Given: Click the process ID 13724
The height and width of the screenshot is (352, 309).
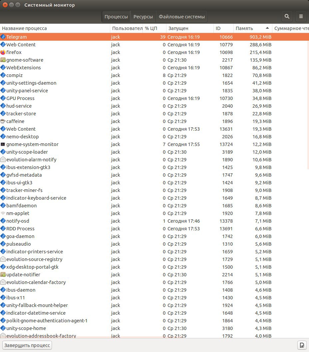Looking at the screenshot, I should coord(226,144).
